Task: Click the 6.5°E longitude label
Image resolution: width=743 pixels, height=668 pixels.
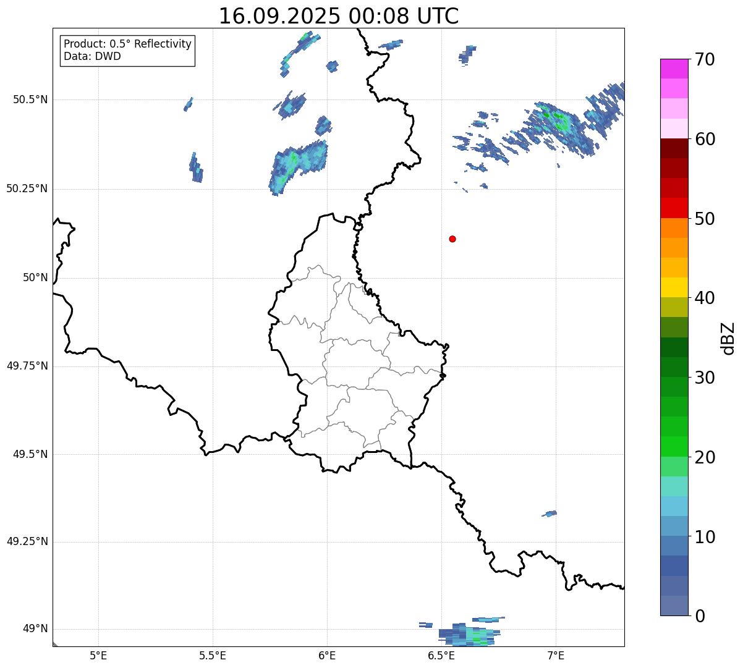Action: point(441,656)
